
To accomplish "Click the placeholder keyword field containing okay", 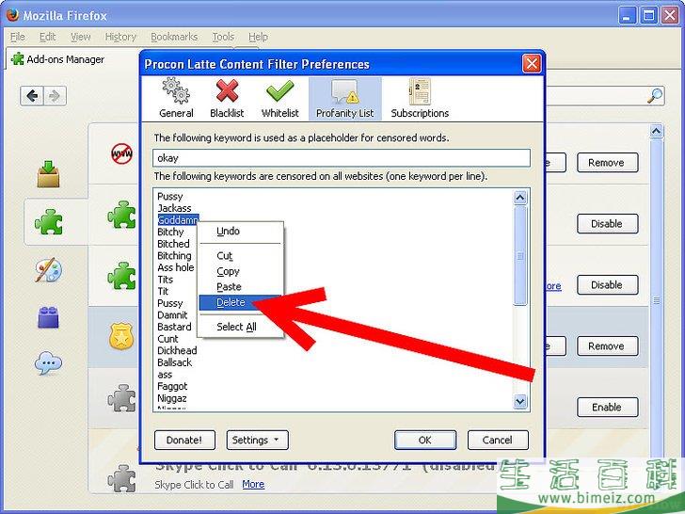I will [x=342, y=158].
